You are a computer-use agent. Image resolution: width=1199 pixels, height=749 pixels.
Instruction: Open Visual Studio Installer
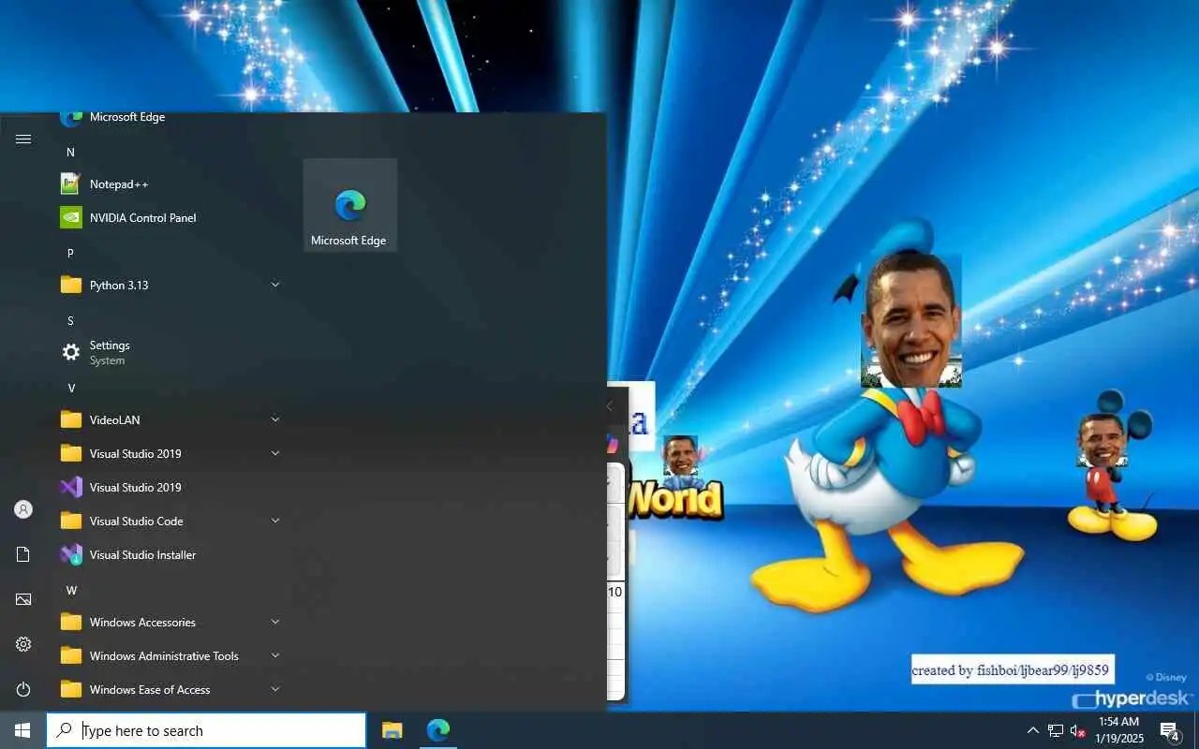169,555
